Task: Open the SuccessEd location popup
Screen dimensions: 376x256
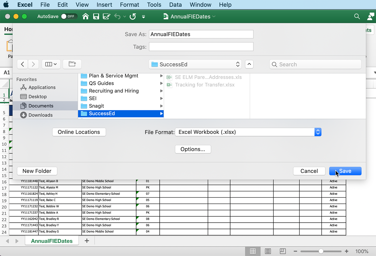Action: pos(195,64)
